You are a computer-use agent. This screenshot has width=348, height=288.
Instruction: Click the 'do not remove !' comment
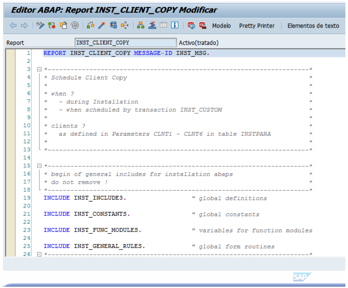pos(79,182)
